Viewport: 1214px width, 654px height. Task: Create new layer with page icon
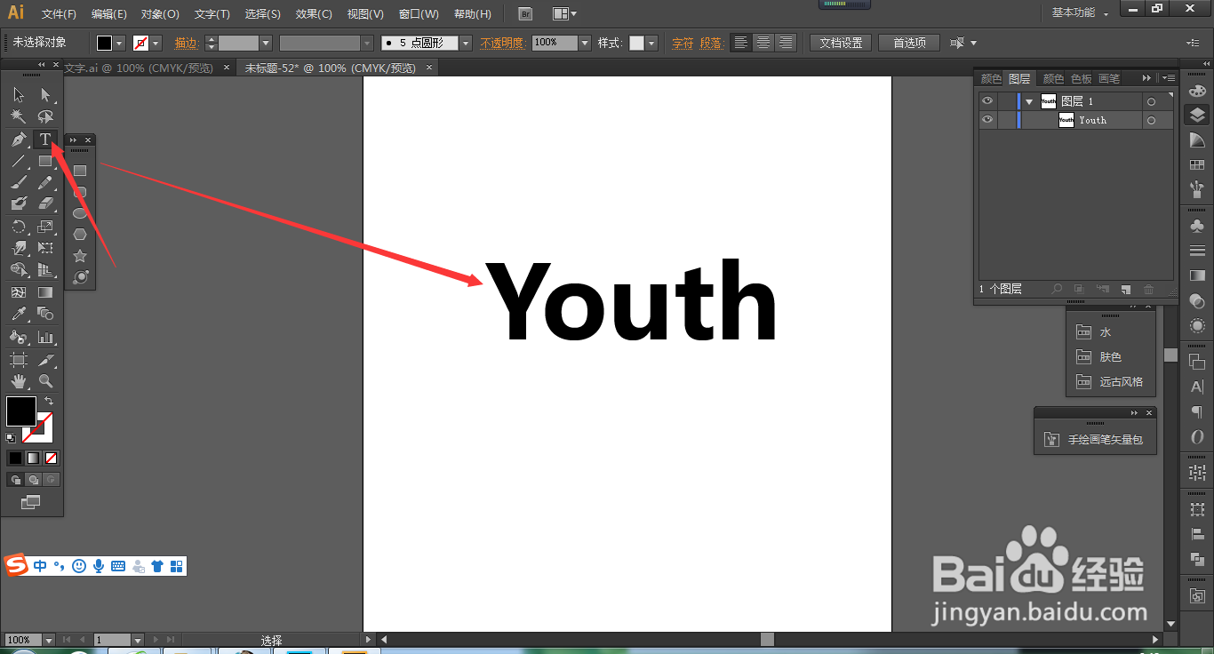[x=1125, y=290]
